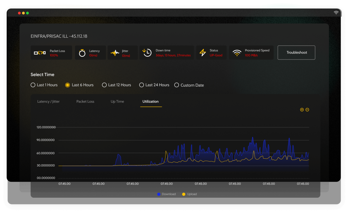Click the Status lightning bolt icon
This screenshot has height=213, width=348.
point(203,52)
